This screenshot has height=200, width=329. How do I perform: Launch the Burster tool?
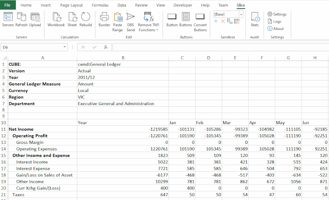[x=104, y=19]
